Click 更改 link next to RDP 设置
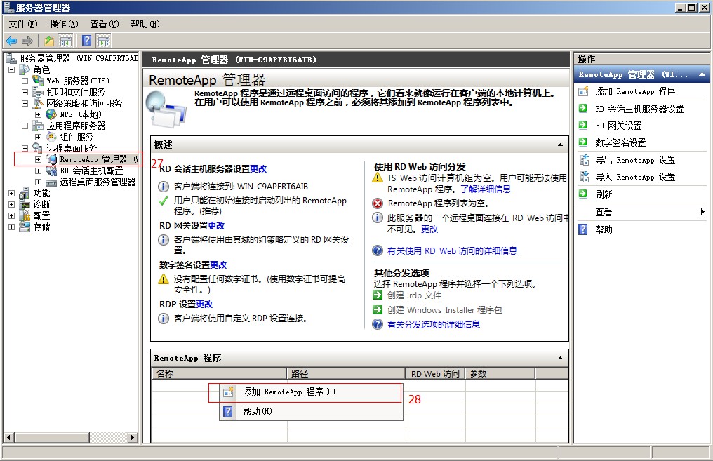 204,304
